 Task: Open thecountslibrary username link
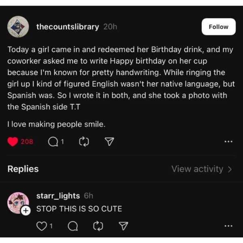click(68, 27)
